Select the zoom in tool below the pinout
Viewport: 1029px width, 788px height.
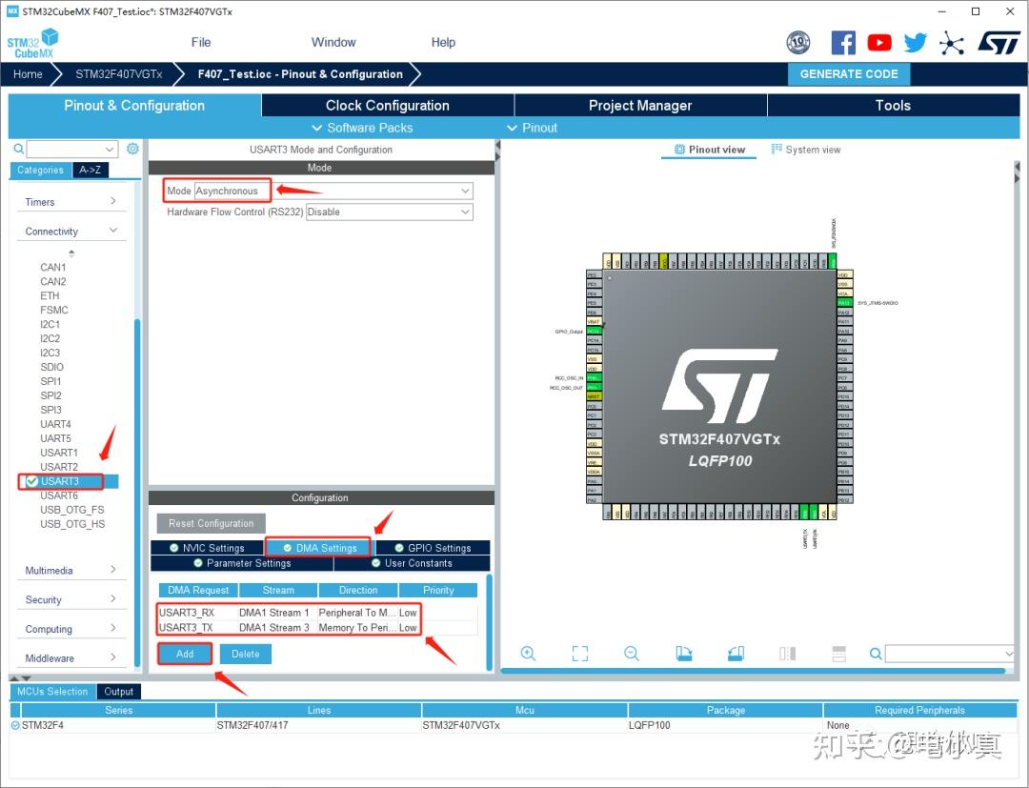[x=529, y=654]
